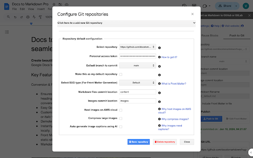Open the Why images need captions? link
Viewport: 253px width, 158px height.
[170, 127]
